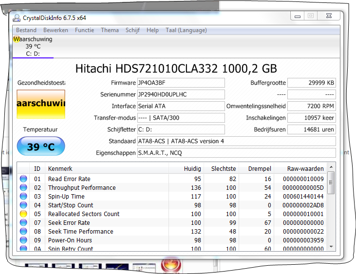Select the Throughput Performance row text

pos(82,188)
